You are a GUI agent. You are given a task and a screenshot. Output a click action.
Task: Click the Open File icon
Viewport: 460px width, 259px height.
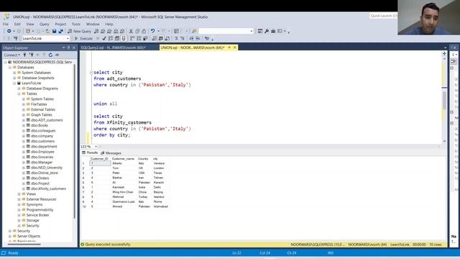(x=47, y=31)
